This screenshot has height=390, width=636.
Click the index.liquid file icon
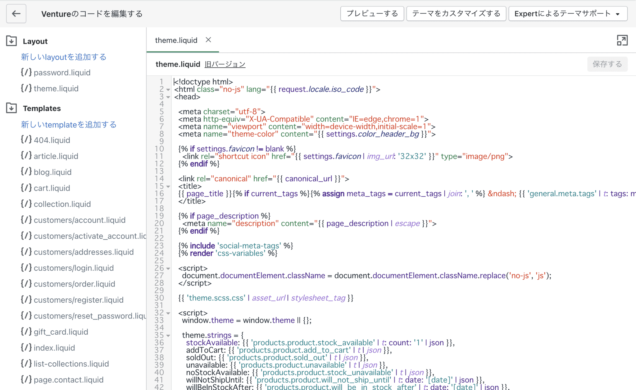tap(26, 347)
